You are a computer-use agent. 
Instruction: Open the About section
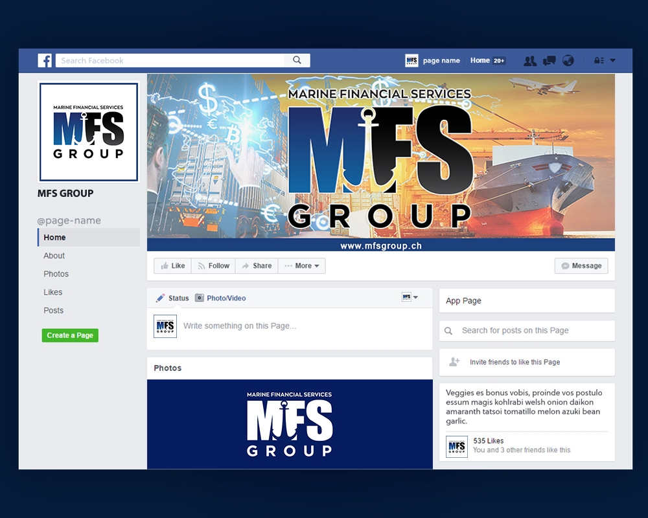[x=54, y=256]
